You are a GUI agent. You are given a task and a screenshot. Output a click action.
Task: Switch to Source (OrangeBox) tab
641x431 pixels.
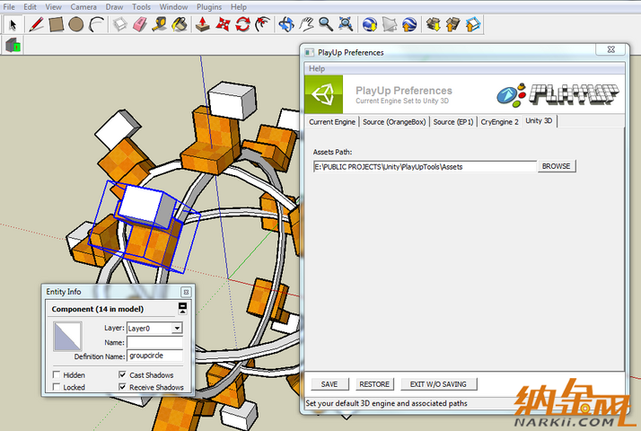[394, 122]
